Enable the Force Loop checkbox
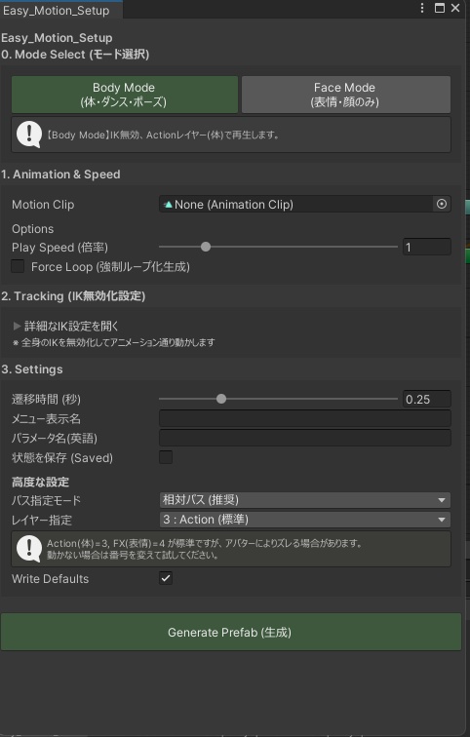This screenshot has width=470, height=737. point(18,266)
